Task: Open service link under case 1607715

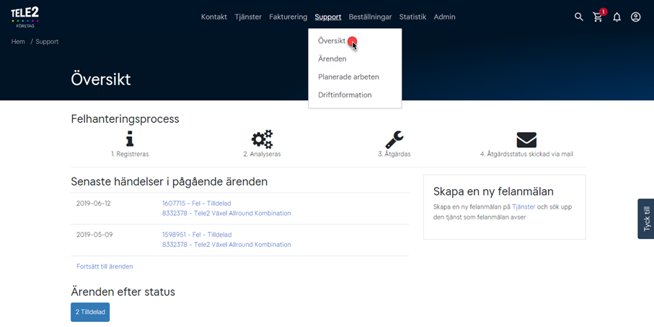Action: [226, 214]
